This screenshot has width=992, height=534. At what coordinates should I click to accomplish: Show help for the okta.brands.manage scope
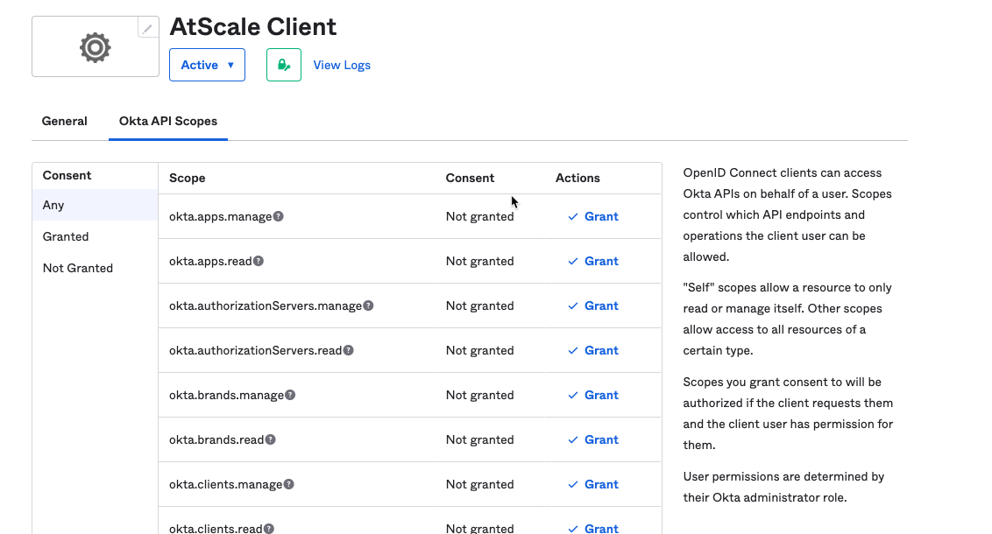coord(290,395)
